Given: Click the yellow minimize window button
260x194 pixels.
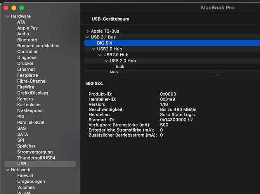Looking at the screenshot, I should [x=14, y=8].
